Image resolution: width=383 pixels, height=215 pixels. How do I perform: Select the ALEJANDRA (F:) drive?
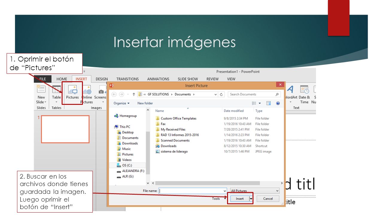pyautogui.click(x=133, y=171)
